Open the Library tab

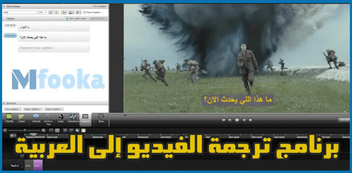[x=22, y=118]
